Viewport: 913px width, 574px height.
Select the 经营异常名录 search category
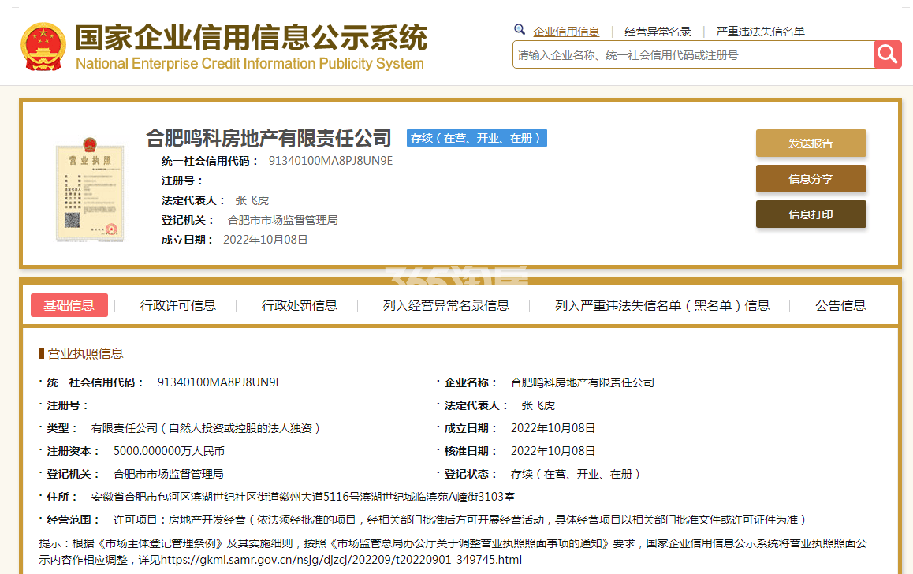(658, 32)
